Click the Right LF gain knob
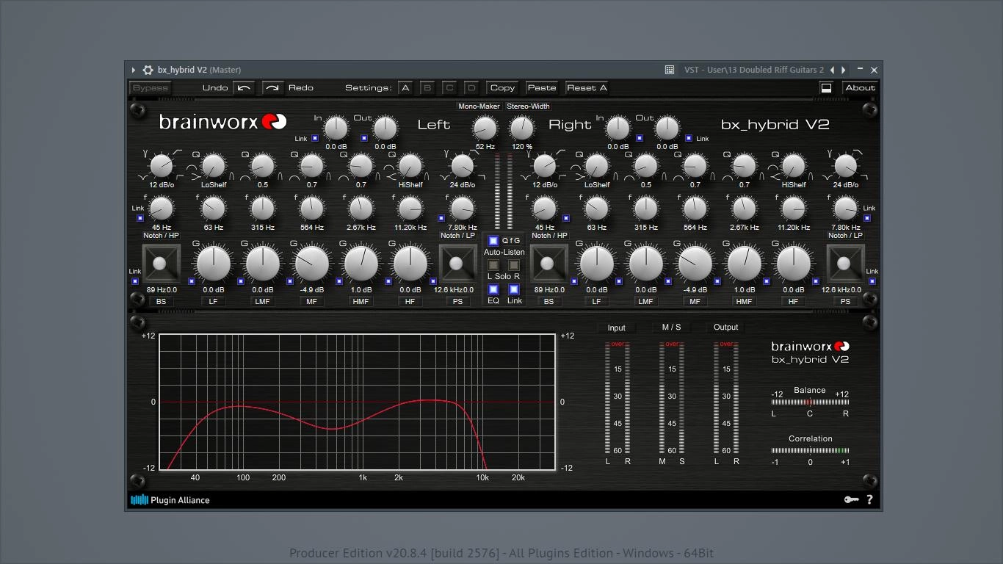Screen dimensions: 1003x564 point(596,264)
